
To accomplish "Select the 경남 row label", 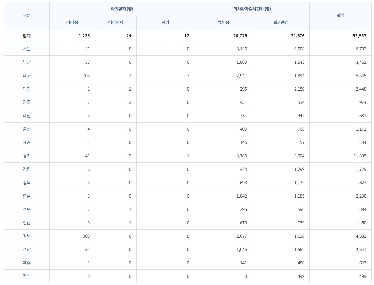I will [x=27, y=250].
